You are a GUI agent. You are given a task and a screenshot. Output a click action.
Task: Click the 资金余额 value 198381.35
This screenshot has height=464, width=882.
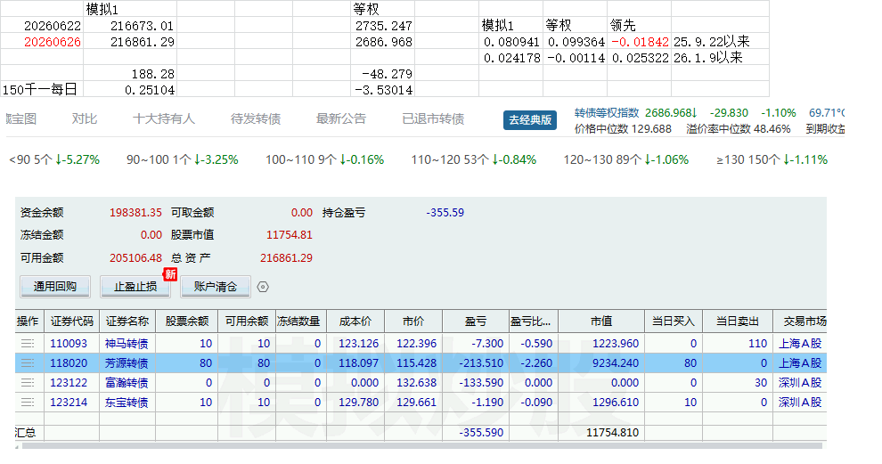135,213
